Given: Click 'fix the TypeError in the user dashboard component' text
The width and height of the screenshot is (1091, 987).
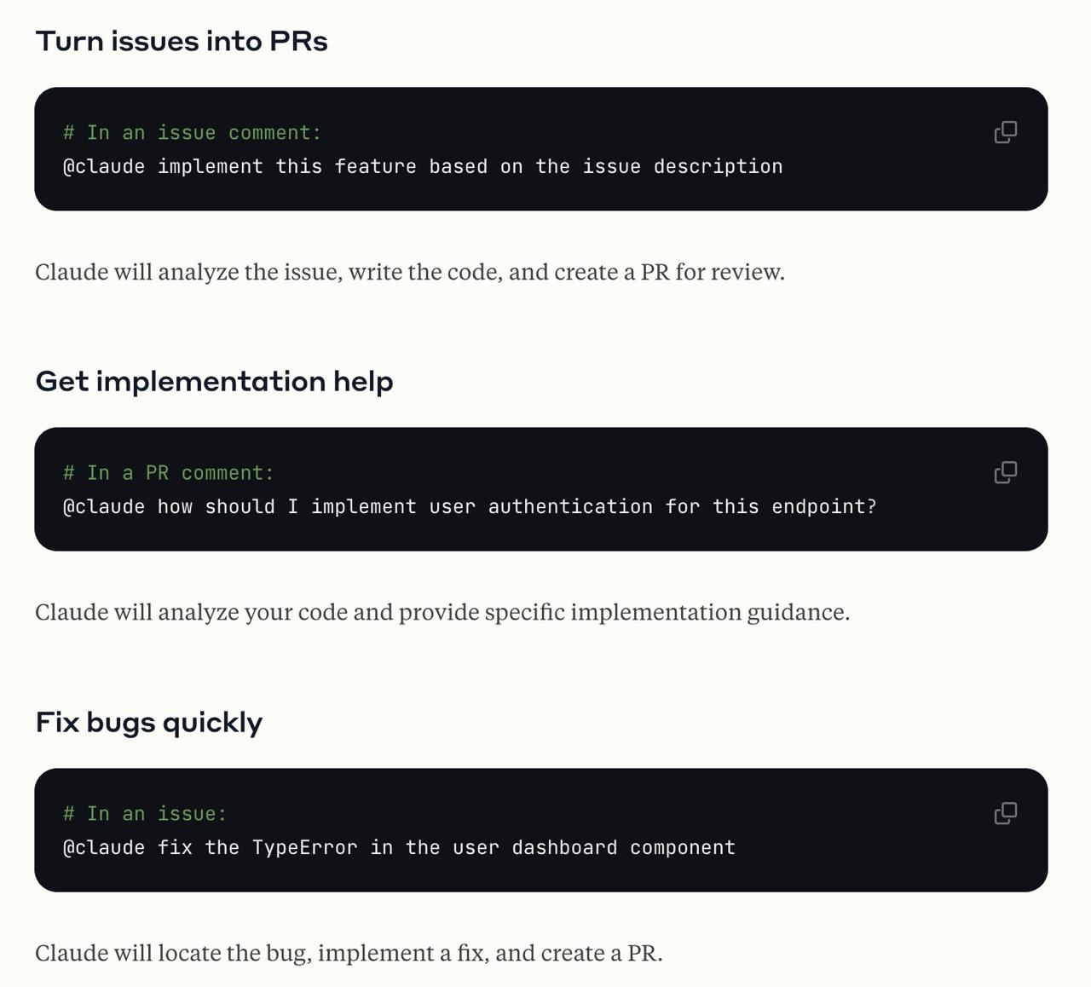Looking at the screenshot, I should coord(446,847).
